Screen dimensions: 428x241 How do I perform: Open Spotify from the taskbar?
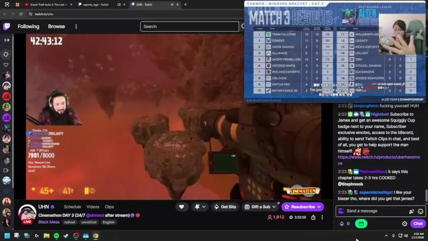pos(56,236)
